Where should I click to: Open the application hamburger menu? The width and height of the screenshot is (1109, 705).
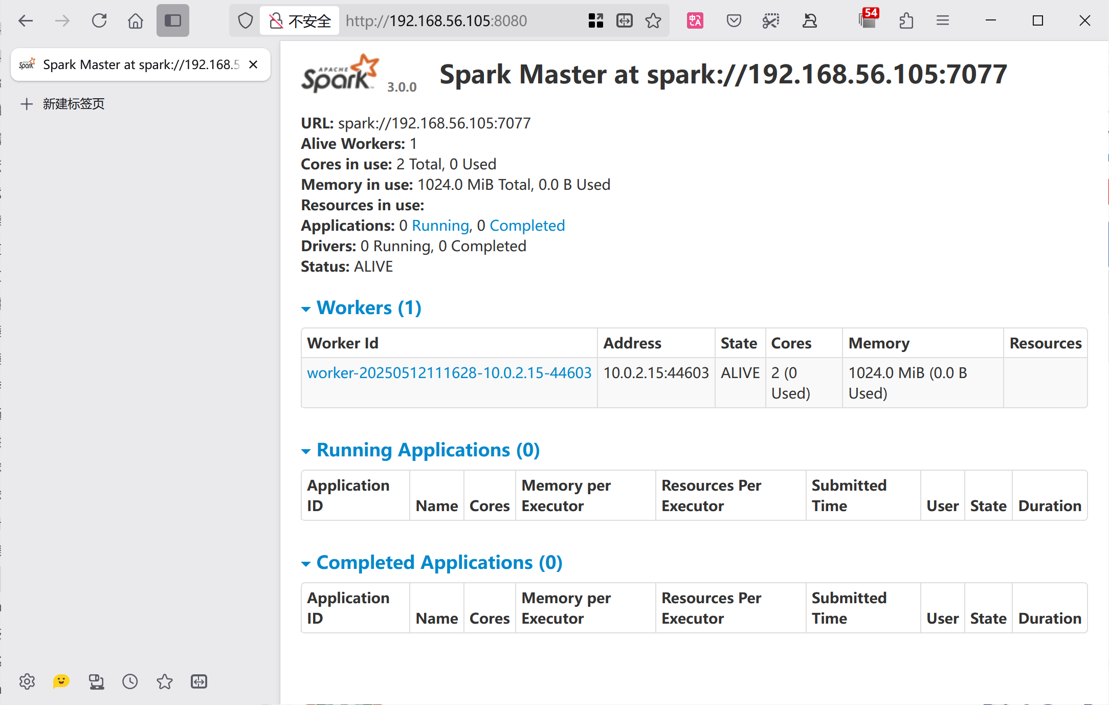click(x=943, y=21)
